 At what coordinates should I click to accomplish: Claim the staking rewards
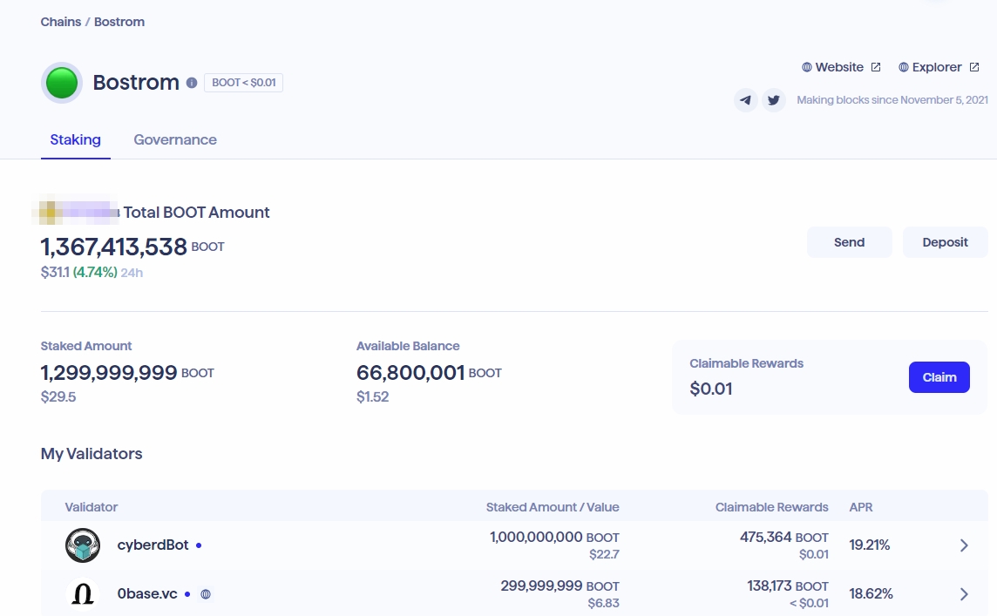939,377
